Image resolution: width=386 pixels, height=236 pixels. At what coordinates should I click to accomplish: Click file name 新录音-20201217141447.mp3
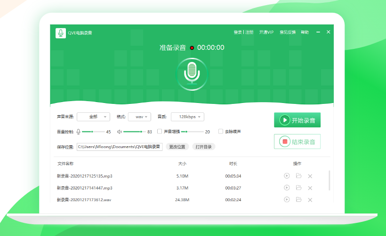pyautogui.click(x=84, y=188)
